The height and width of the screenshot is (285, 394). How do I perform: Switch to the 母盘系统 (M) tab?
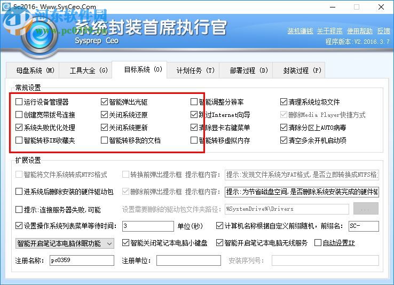(33, 70)
